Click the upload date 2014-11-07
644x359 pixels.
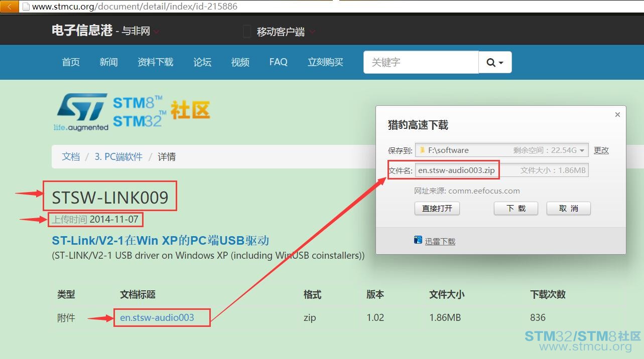point(114,219)
